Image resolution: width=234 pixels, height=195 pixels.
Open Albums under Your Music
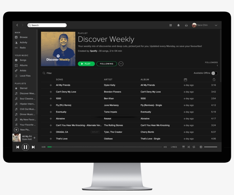tap(23, 65)
